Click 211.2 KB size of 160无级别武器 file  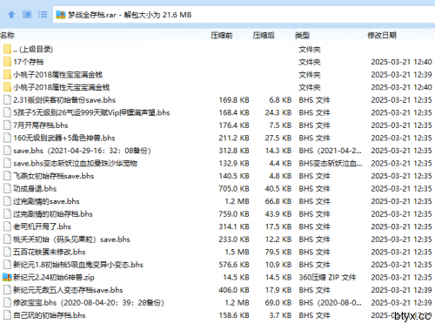point(234,138)
